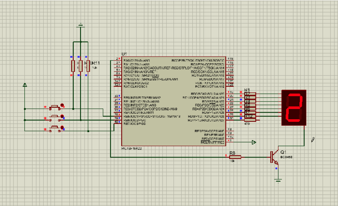Select the BC846B part value text

[x=286, y=157]
